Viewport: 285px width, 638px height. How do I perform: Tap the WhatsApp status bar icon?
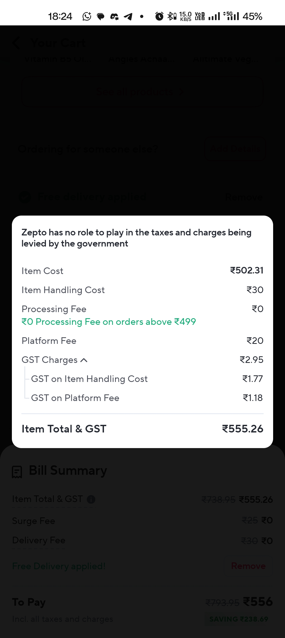coord(87,17)
